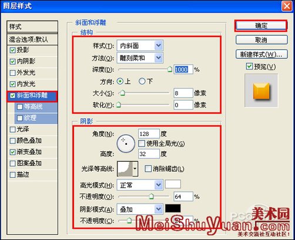
Task: Expand the 方法 technique dropdown (雕刻柔和)
Action: point(140,58)
